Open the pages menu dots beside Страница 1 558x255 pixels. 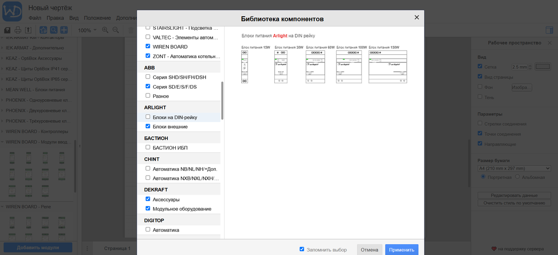coord(87,248)
